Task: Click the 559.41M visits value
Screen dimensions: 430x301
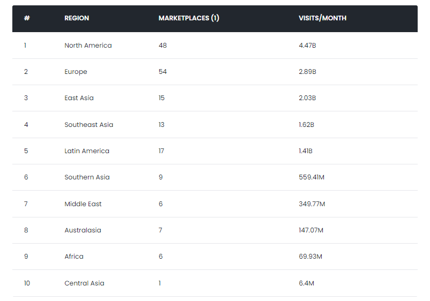Action: pyautogui.click(x=312, y=177)
